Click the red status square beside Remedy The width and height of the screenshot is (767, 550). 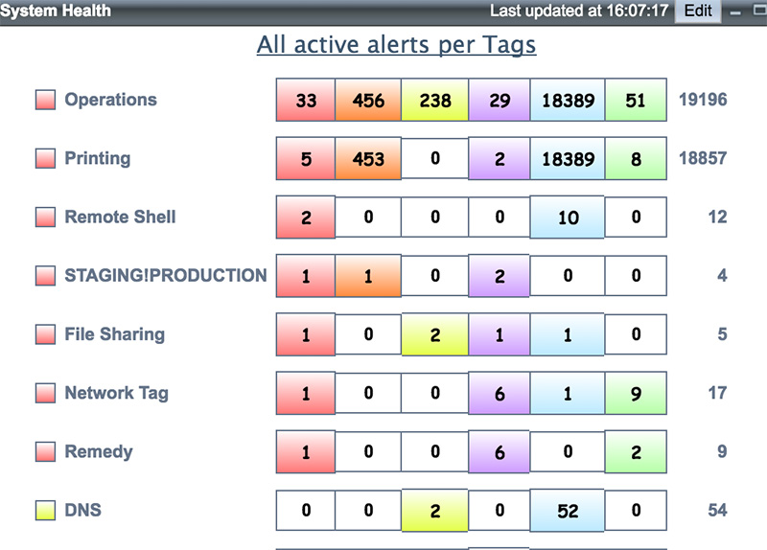coord(45,451)
